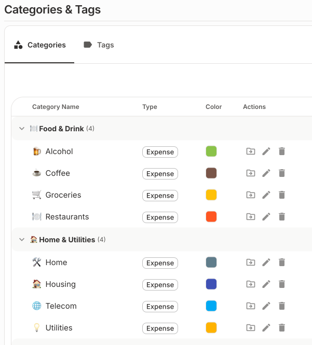The width and height of the screenshot is (312, 345).
Task: Click the Expense badge in the Housing row
Action: [160, 285]
